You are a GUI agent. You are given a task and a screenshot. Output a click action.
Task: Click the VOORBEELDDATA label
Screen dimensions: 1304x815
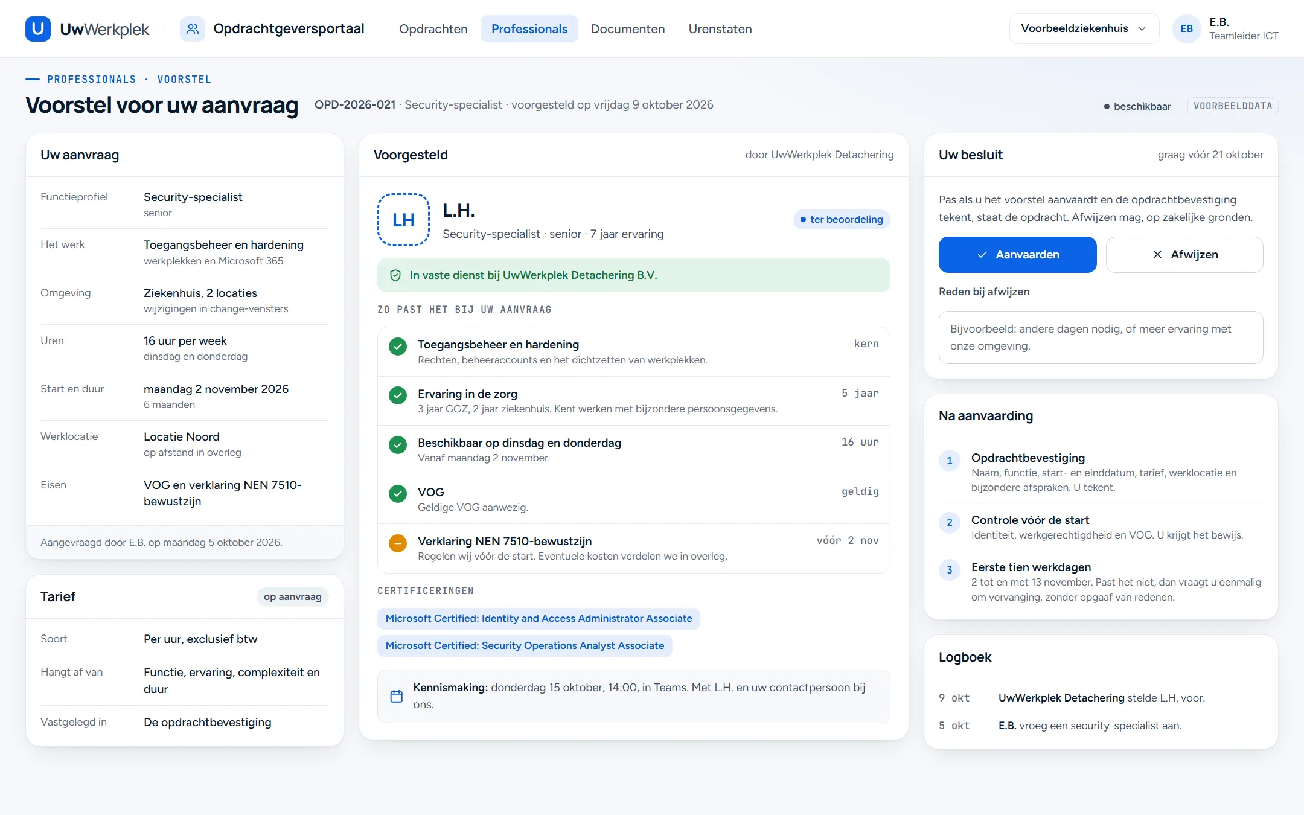click(x=1233, y=106)
